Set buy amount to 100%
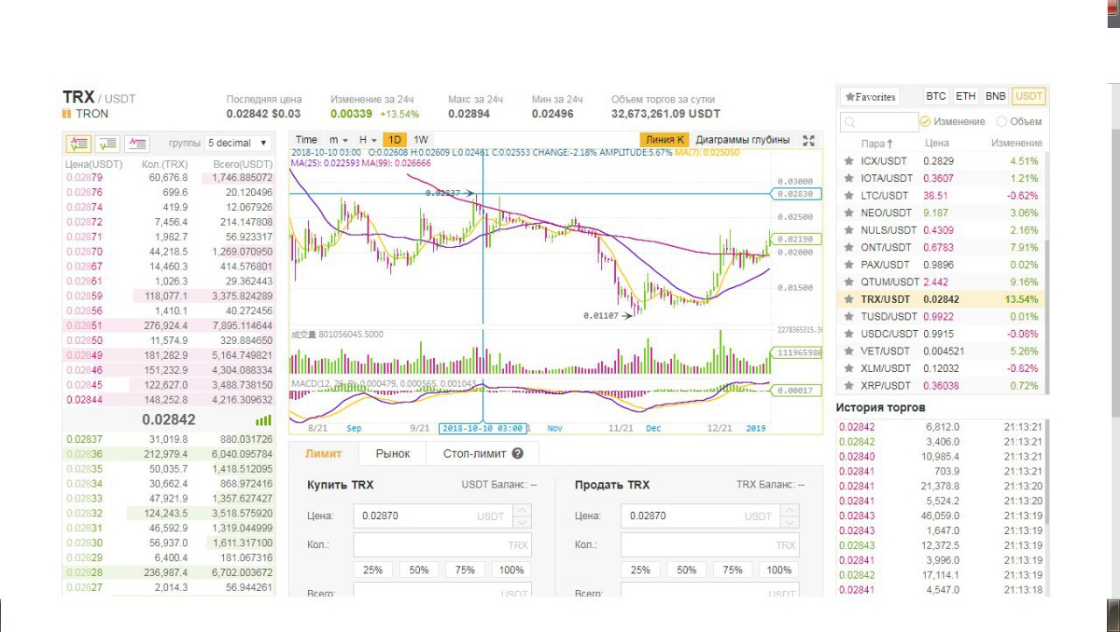Image resolution: width=1120 pixels, height=632 pixels. [511, 570]
